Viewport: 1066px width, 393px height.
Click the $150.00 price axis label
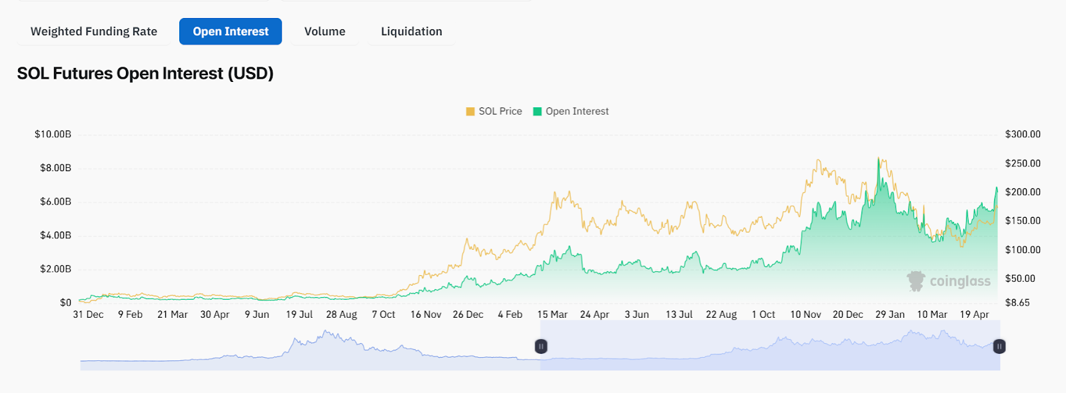(x=1023, y=220)
